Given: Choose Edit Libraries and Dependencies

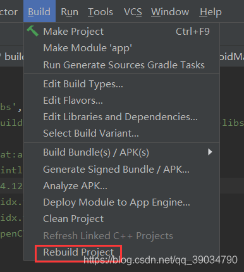Looking at the screenshot, I should point(121,117).
